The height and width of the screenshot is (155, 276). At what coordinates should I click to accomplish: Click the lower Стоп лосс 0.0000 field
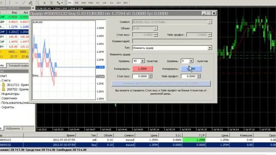coord(140,76)
